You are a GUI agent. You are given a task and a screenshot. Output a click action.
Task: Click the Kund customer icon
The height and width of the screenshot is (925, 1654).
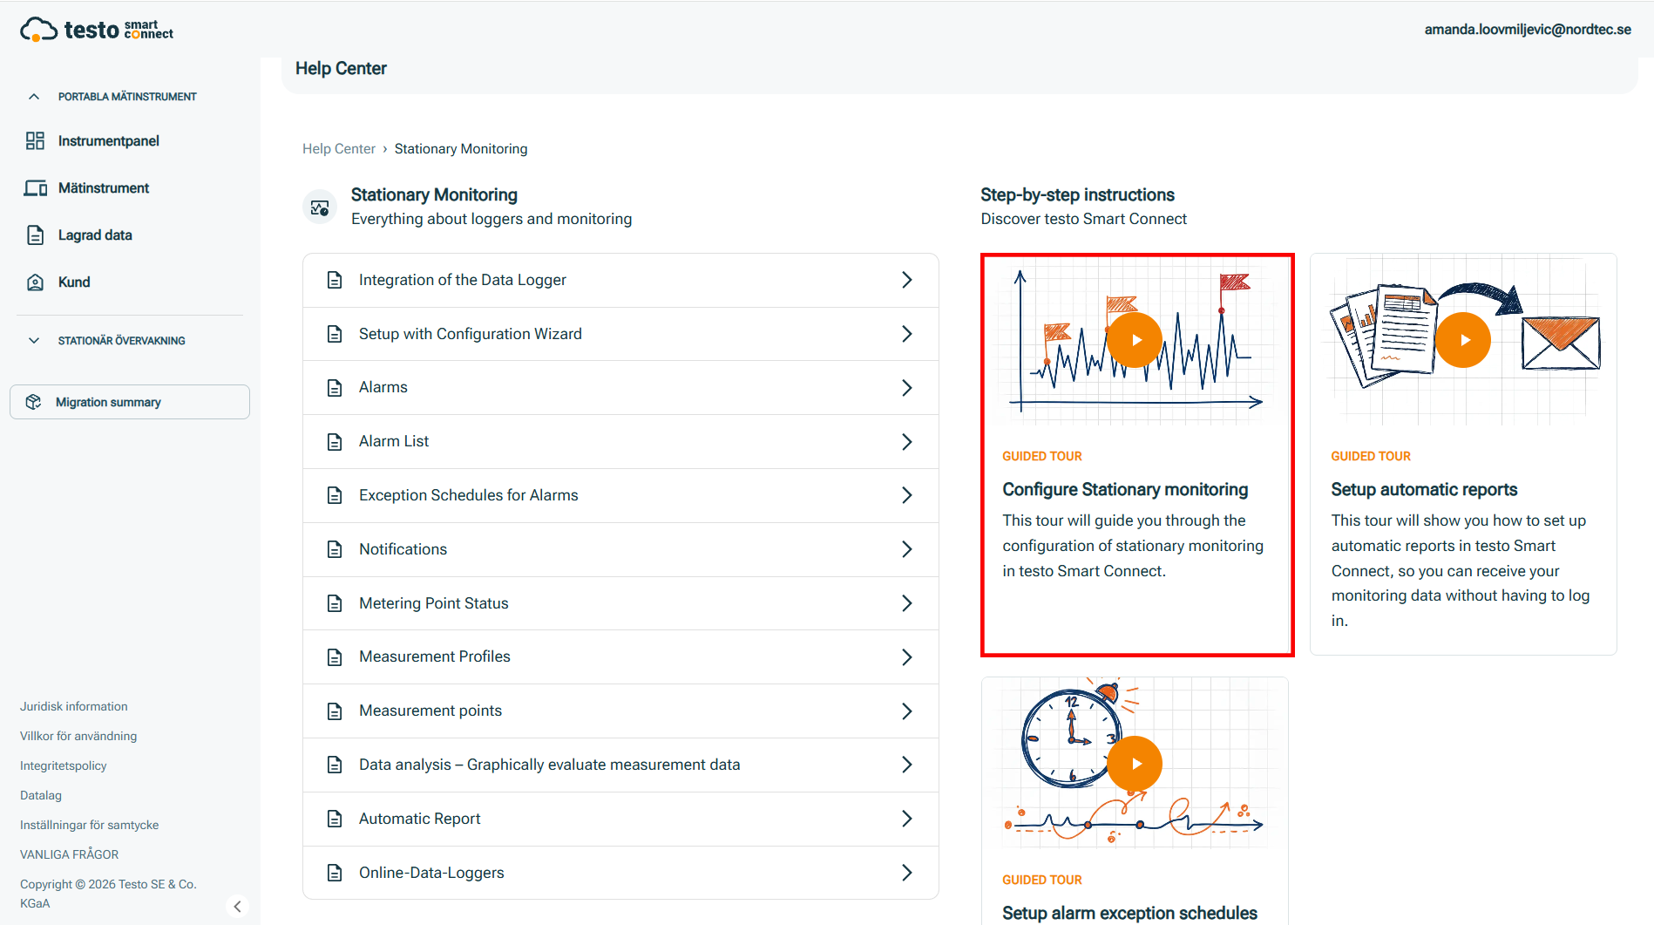tap(35, 282)
